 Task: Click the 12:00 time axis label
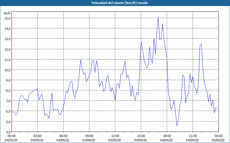115,136
